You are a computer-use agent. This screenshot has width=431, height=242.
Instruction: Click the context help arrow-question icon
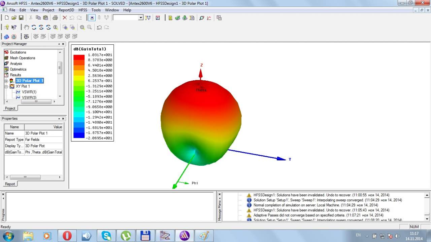coord(14,27)
